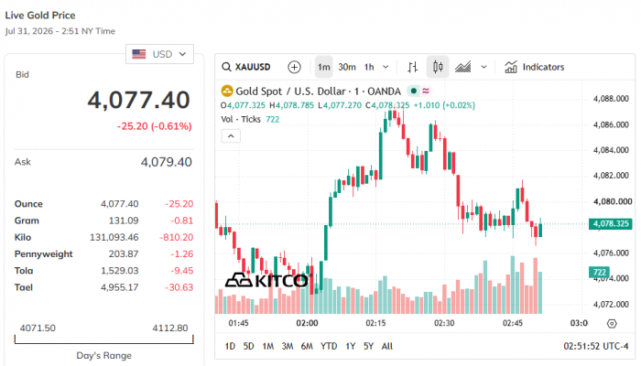This screenshot has width=641, height=366.
Task: Click the Day's Range slider bar
Action: pyautogui.click(x=103, y=339)
